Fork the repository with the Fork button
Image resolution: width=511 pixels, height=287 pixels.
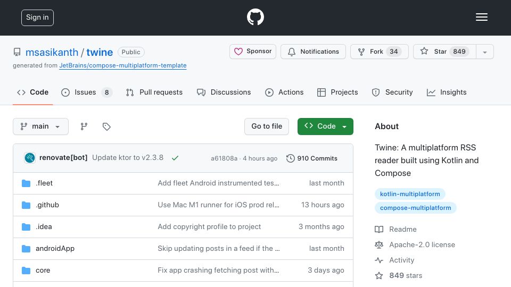pyautogui.click(x=380, y=52)
